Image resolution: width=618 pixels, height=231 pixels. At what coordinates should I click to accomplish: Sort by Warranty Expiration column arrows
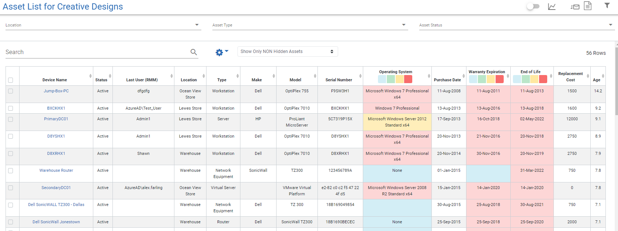pyautogui.click(x=508, y=76)
